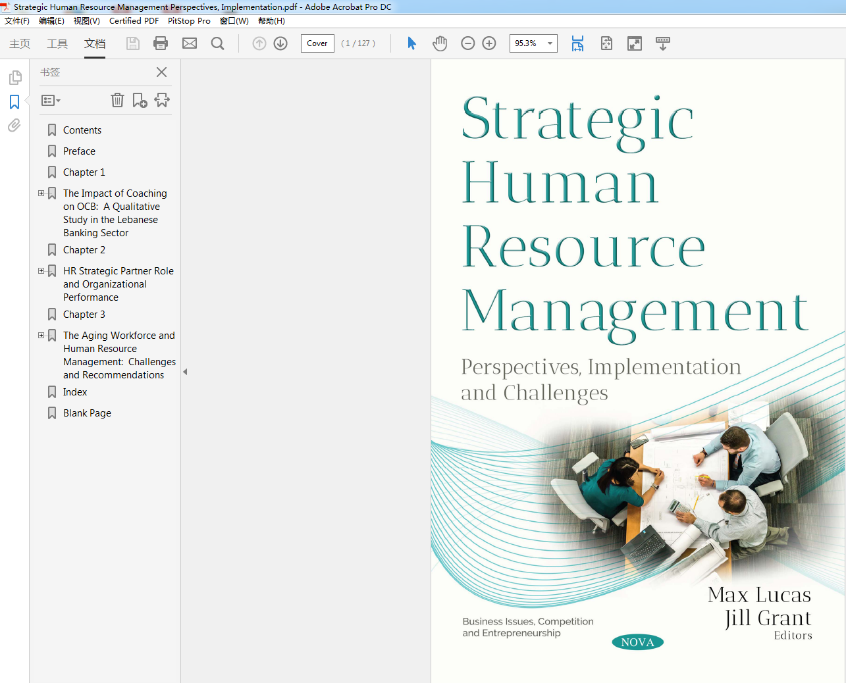Click the Save file icon

pos(133,43)
